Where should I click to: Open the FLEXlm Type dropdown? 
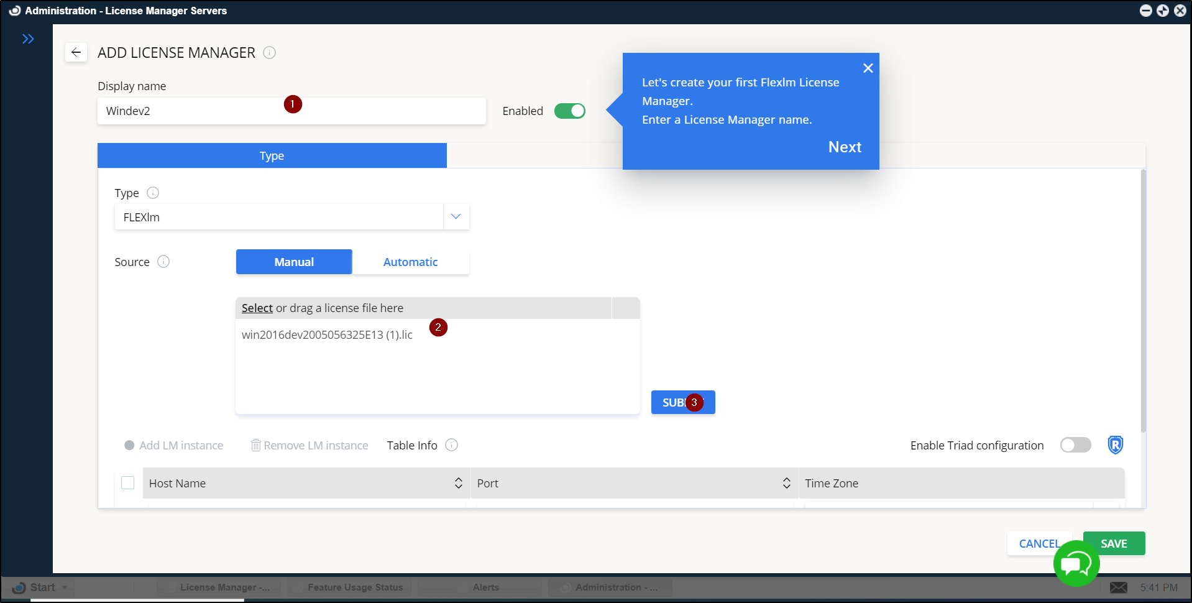coord(456,216)
